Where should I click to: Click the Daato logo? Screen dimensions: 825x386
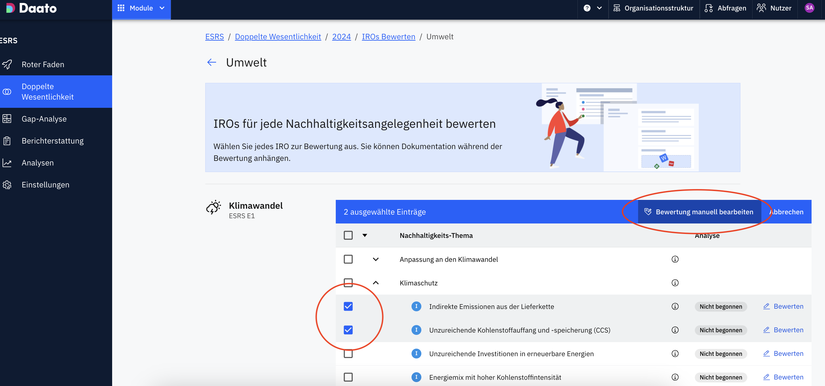(x=31, y=8)
